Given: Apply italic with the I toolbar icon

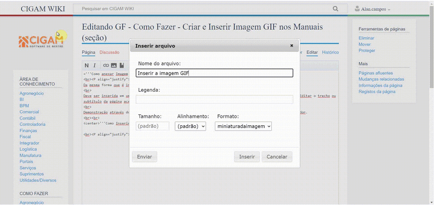Looking at the screenshot, I should (x=94, y=66).
